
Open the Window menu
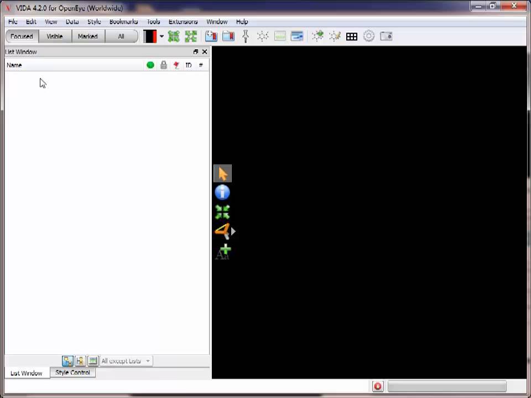217,22
